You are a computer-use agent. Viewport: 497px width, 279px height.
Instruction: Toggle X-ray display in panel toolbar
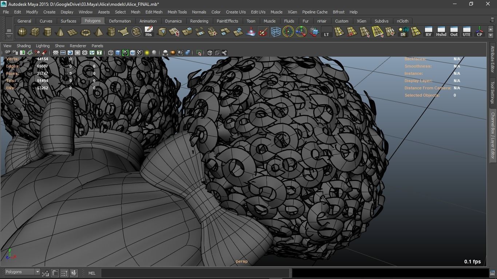pyautogui.click(x=210, y=53)
